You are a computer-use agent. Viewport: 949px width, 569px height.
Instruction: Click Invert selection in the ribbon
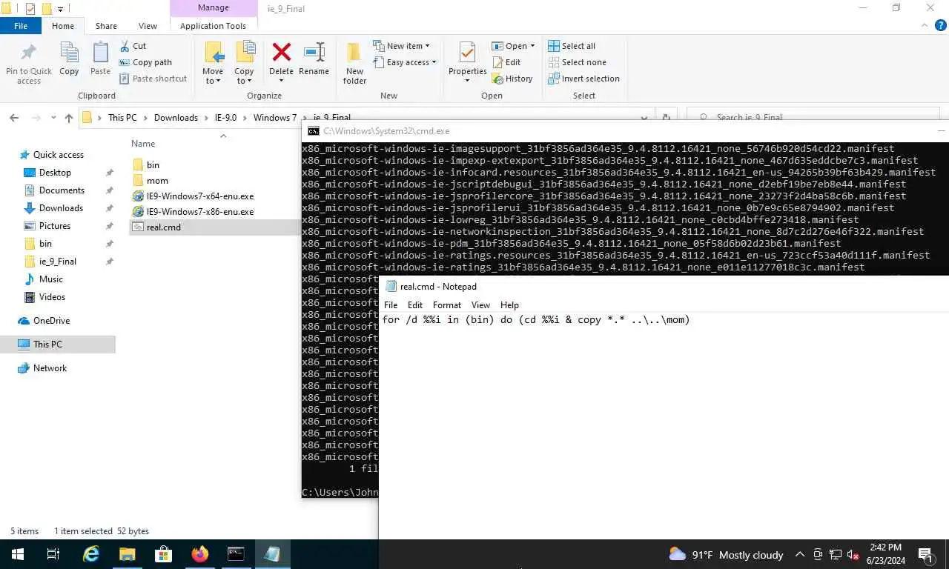(x=583, y=79)
